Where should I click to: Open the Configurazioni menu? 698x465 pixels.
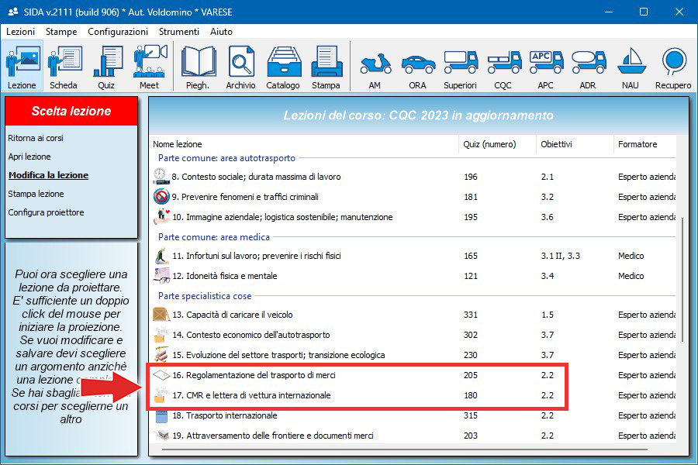(118, 32)
